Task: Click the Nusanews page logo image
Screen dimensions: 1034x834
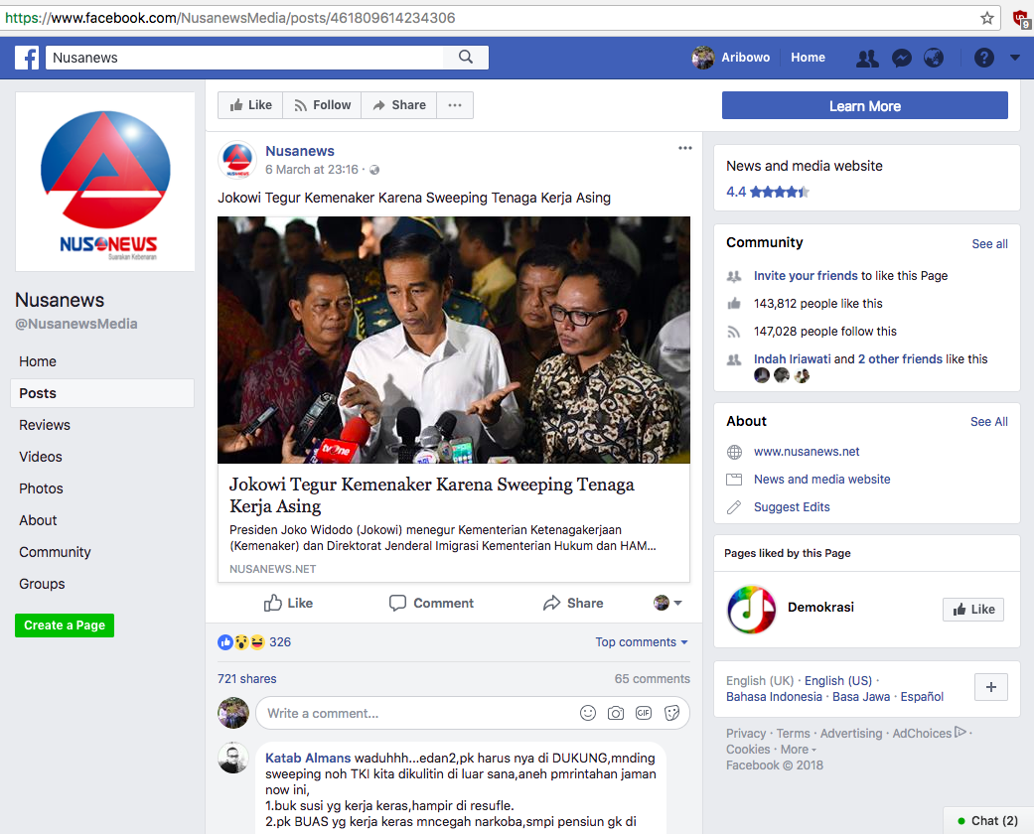Action: point(105,182)
